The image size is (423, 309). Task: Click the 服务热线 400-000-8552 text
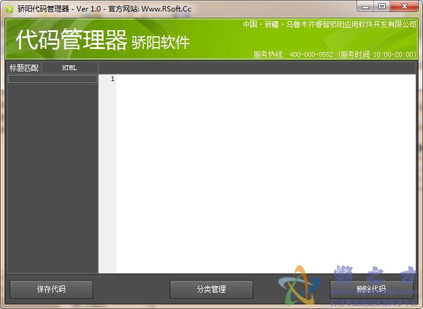(x=294, y=54)
